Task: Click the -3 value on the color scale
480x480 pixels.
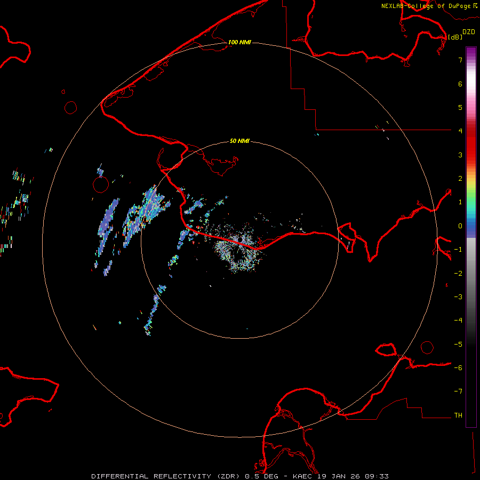Action: point(458,297)
